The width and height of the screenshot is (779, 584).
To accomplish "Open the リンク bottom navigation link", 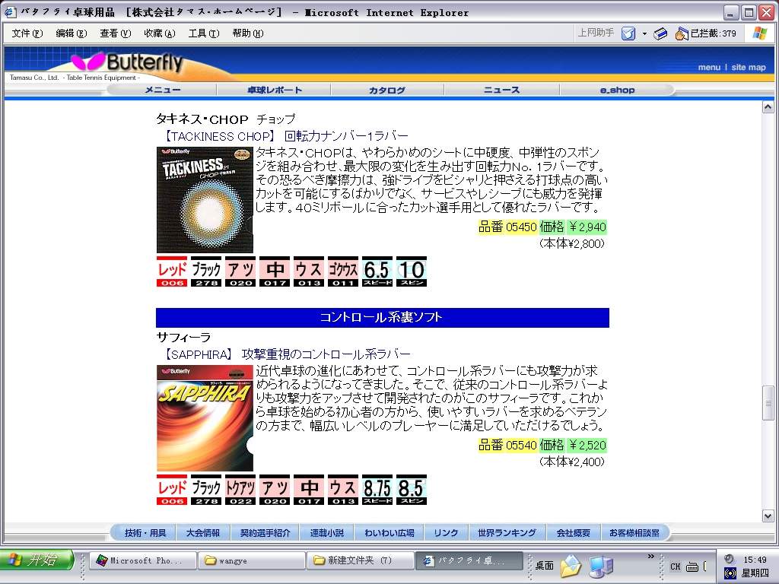I will point(446,533).
